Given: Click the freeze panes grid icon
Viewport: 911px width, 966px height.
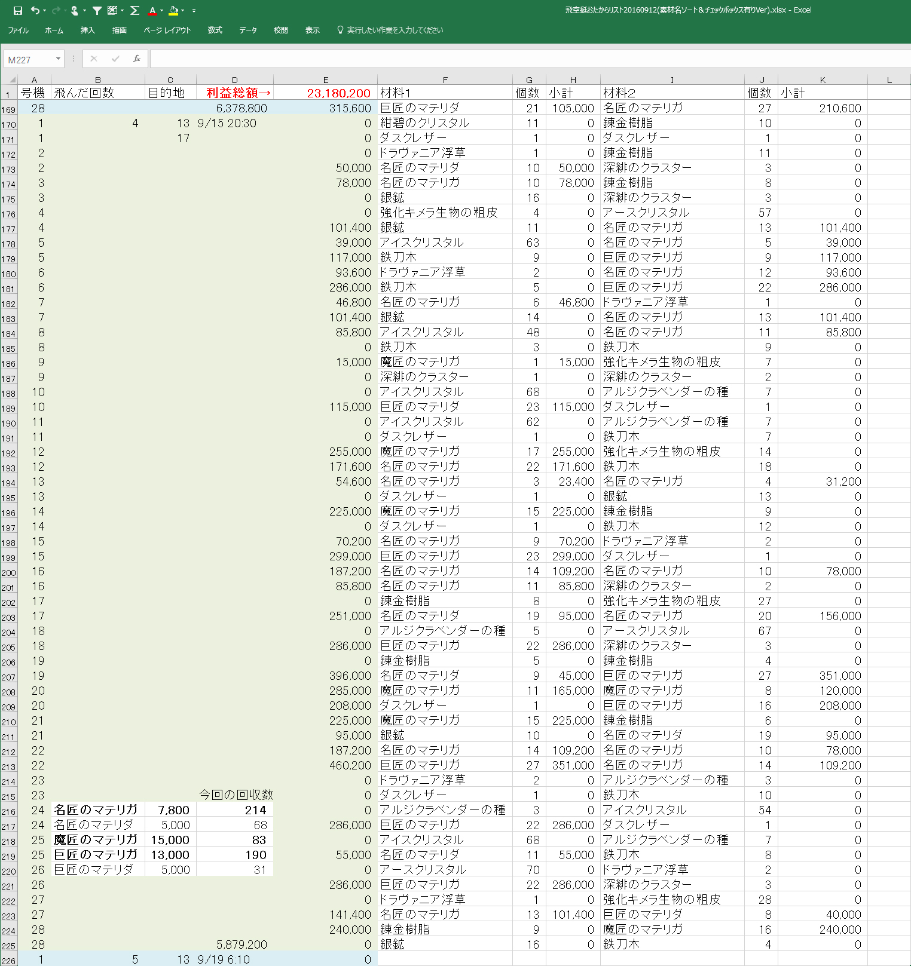Looking at the screenshot, I should [x=112, y=11].
